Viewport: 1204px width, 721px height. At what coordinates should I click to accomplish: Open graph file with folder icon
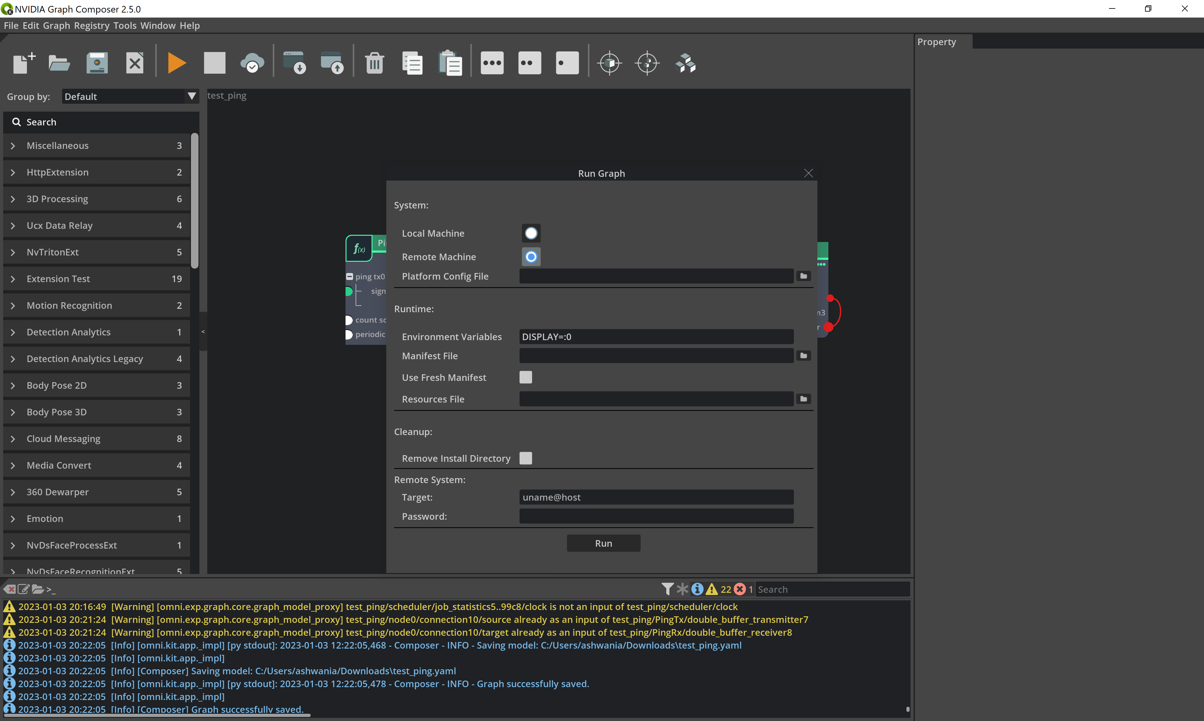pyautogui.click(x=59, y=63)
